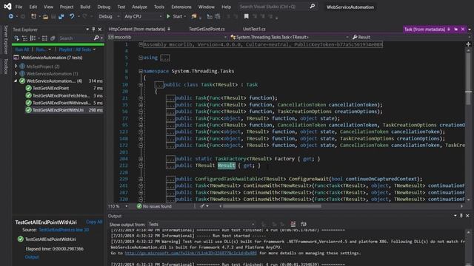Open the Test menu
Viewport: 474px width, 266px height.
[x=121, y=7]
